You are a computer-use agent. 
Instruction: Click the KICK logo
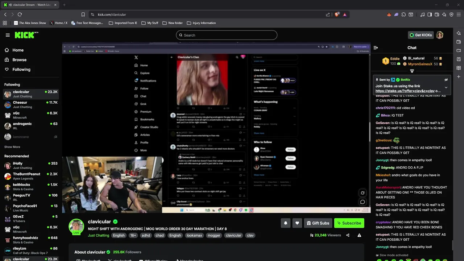[26, 35]
